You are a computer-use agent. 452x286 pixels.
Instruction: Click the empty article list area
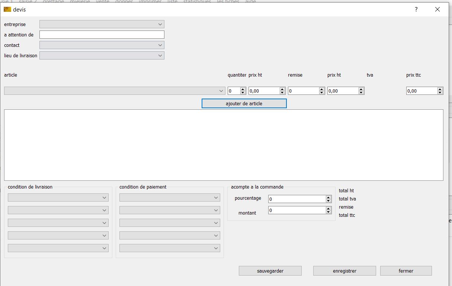(x=223, y=145)
